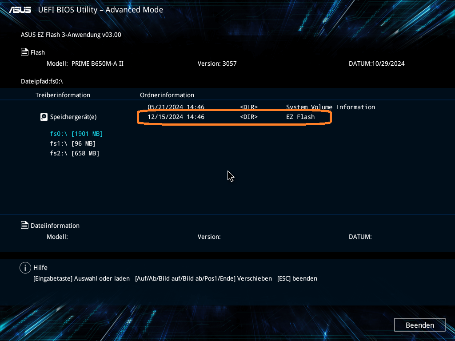Click the Speichergerät(e) disk icon

[44, 117]
